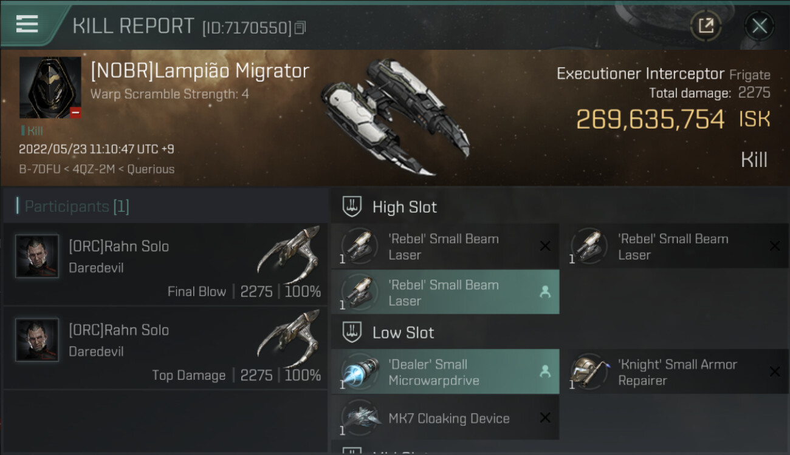Image resolution: width=790 pixels, height=455 pixels.
Task: Click Rahn Solo's Top Damage portrait
Action: coord(37,340)
